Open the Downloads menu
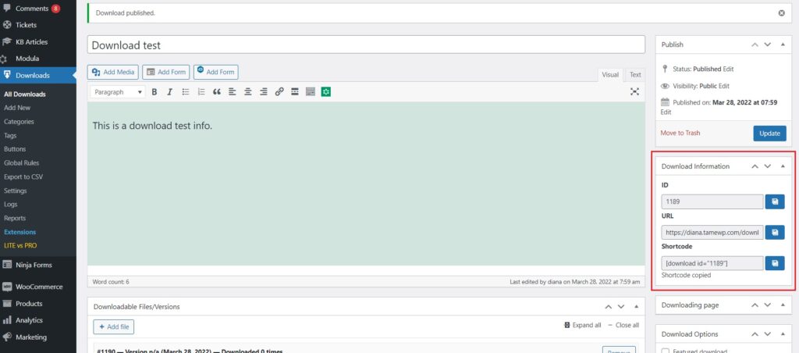The image size is (799, 353). [x=37, y=76]
